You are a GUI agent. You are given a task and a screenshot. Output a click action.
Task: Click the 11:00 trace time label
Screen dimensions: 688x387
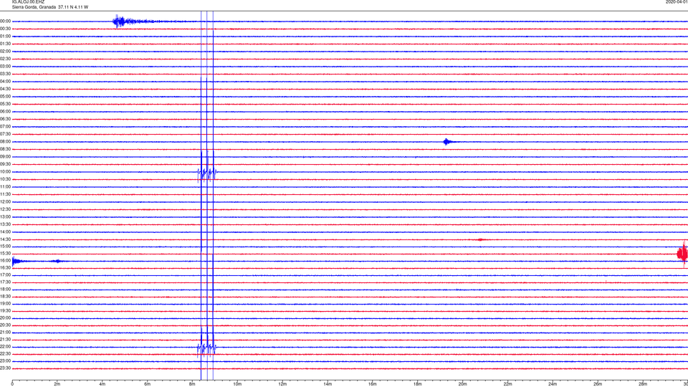[5, 186]
